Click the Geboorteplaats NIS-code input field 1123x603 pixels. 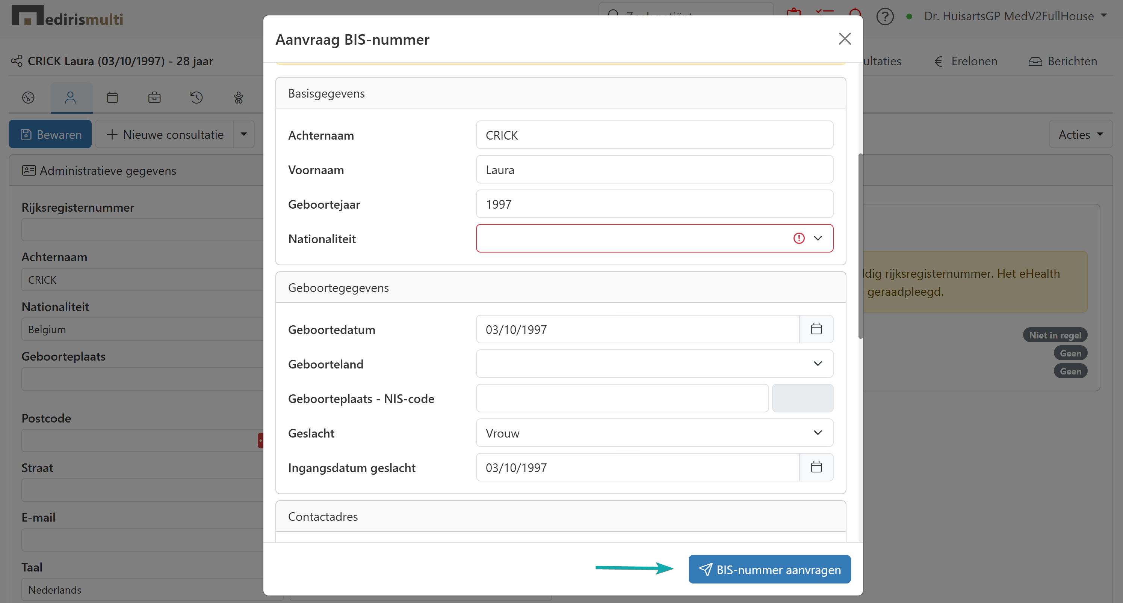point(622,398)
